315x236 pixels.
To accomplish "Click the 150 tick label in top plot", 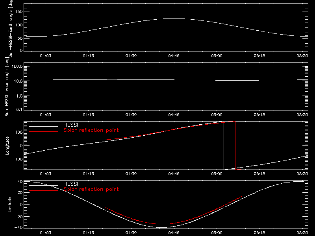I will coord(19,11).
